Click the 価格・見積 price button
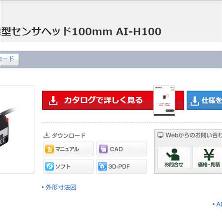Image resolution: width=222 pixels, height=222 pixels. [207, 158]
